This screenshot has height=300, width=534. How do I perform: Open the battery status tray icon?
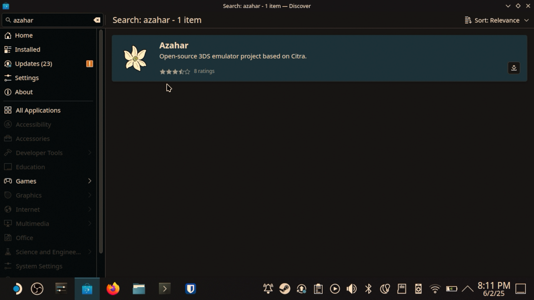click(x=452, y=289)
